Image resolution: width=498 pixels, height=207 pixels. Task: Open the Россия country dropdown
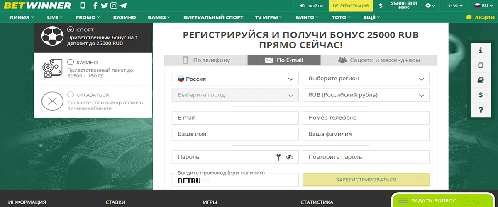click(x=235, y=79)
